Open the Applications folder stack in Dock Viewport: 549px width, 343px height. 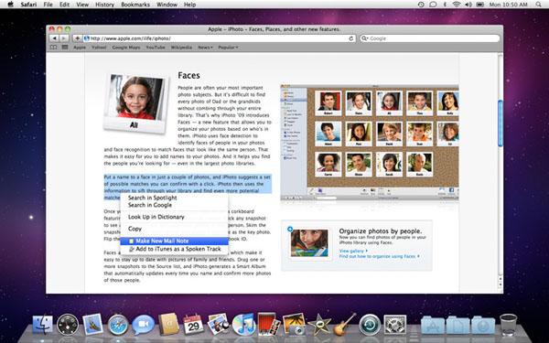[x=433, y=325]
